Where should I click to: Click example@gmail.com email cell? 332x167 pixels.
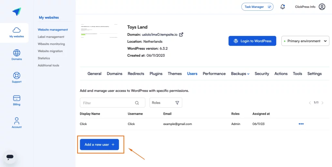(177, 124)
